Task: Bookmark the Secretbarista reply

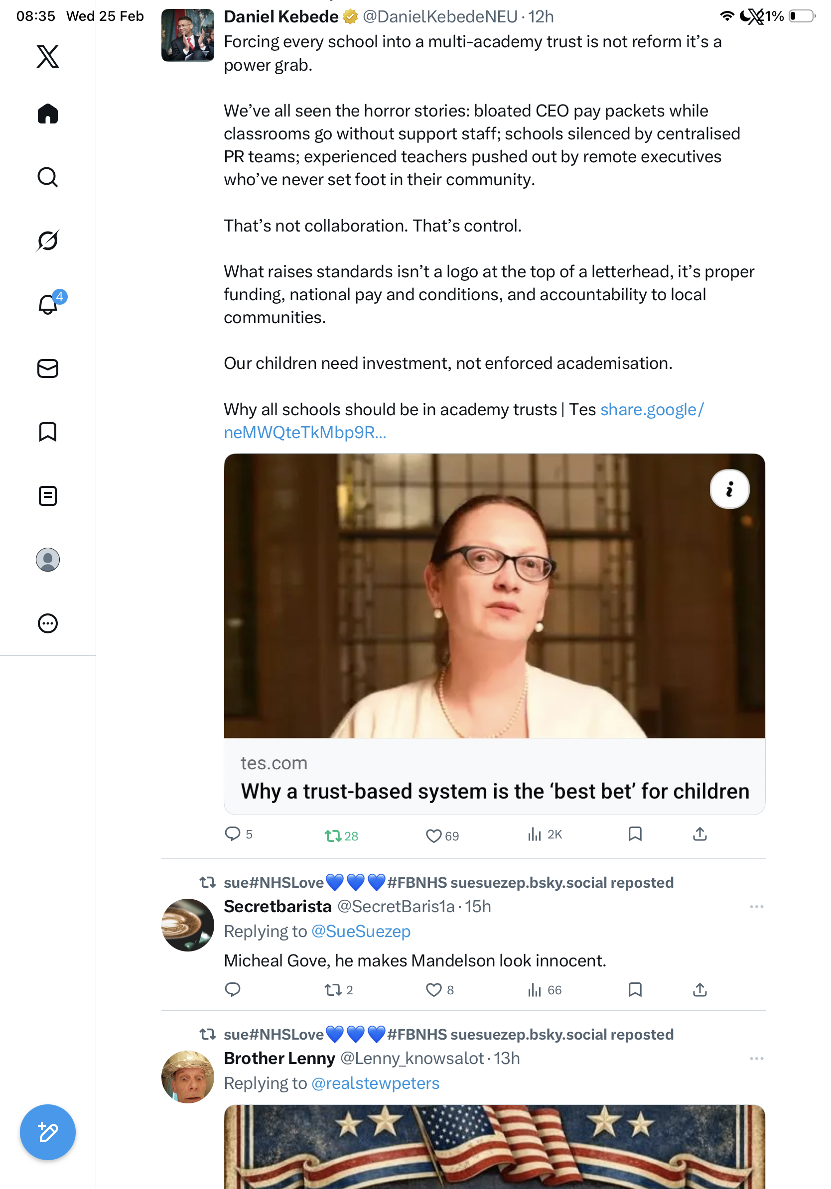Action: [x=635, y=990]
